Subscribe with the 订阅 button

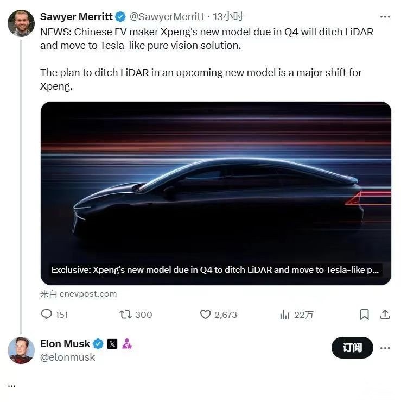(352, 348)
